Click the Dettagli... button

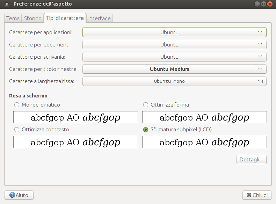tap(252, 160)
